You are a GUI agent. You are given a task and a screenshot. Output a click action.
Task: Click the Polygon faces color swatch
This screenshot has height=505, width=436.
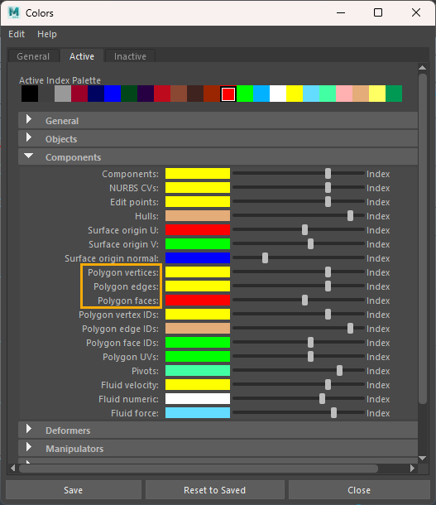click(198, 301)
